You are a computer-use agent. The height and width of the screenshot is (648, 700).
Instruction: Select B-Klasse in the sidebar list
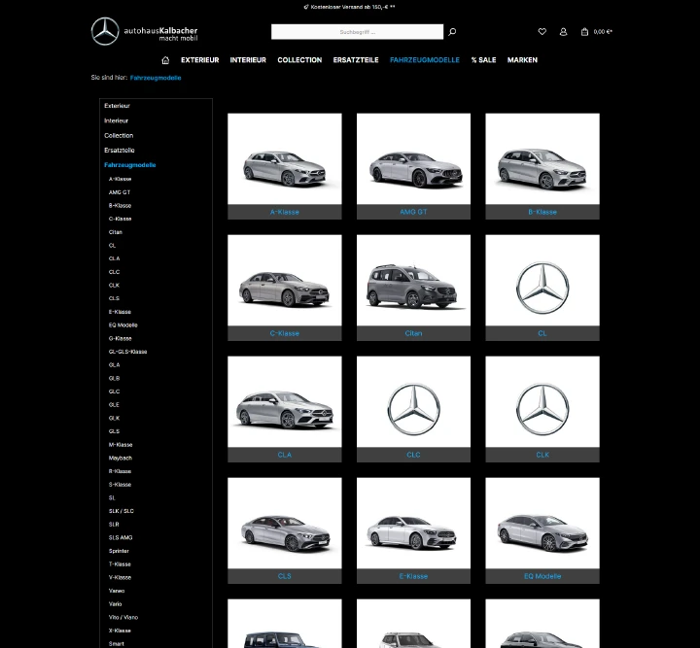click(121, 206)
